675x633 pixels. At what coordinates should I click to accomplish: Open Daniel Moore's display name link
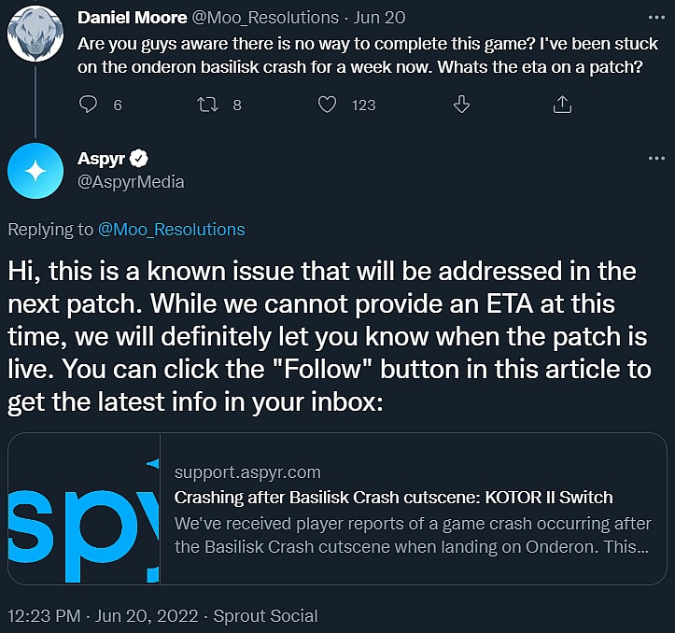pyautogui.click(x=130, y=18)
